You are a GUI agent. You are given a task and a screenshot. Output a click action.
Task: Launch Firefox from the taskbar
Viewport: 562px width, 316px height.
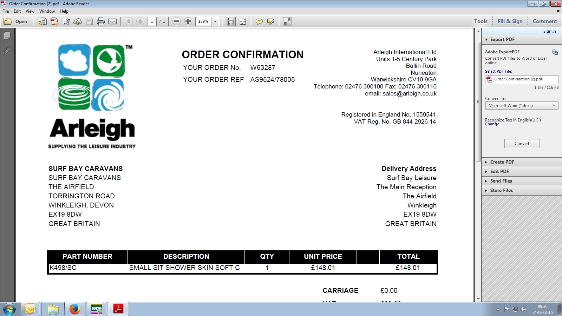click(x=74, y=309)
